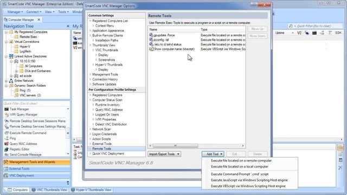This screenshot has height=195, width=347.
Task: Select Quick VNC Deployment settings item
Action: point(108,153)
